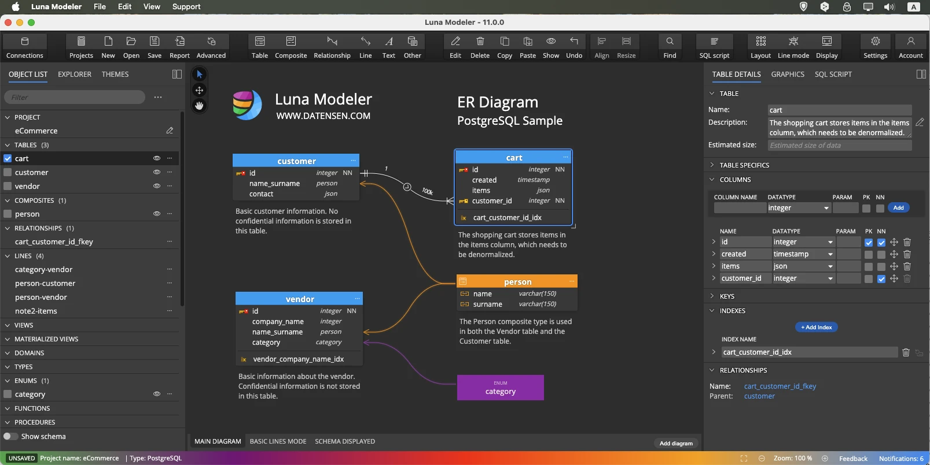Image resolution: width=930 pixels, height=465 pixels.
Task: Click the Add column button
Action: tap(898, 208)
